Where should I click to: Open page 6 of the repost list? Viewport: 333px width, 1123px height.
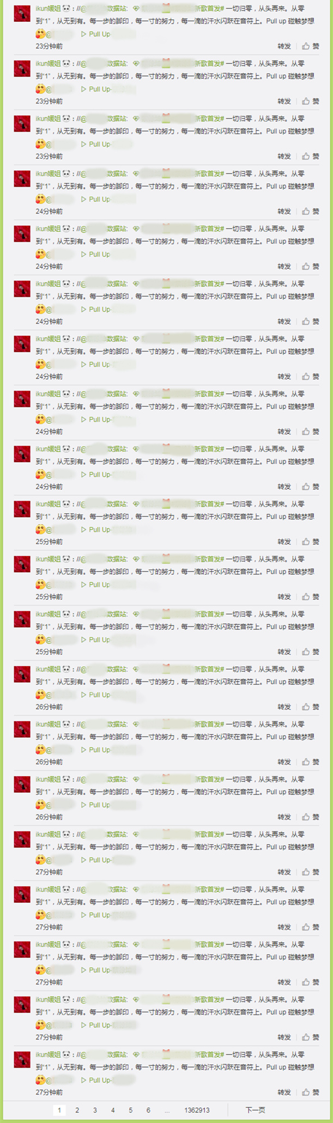148,1110
